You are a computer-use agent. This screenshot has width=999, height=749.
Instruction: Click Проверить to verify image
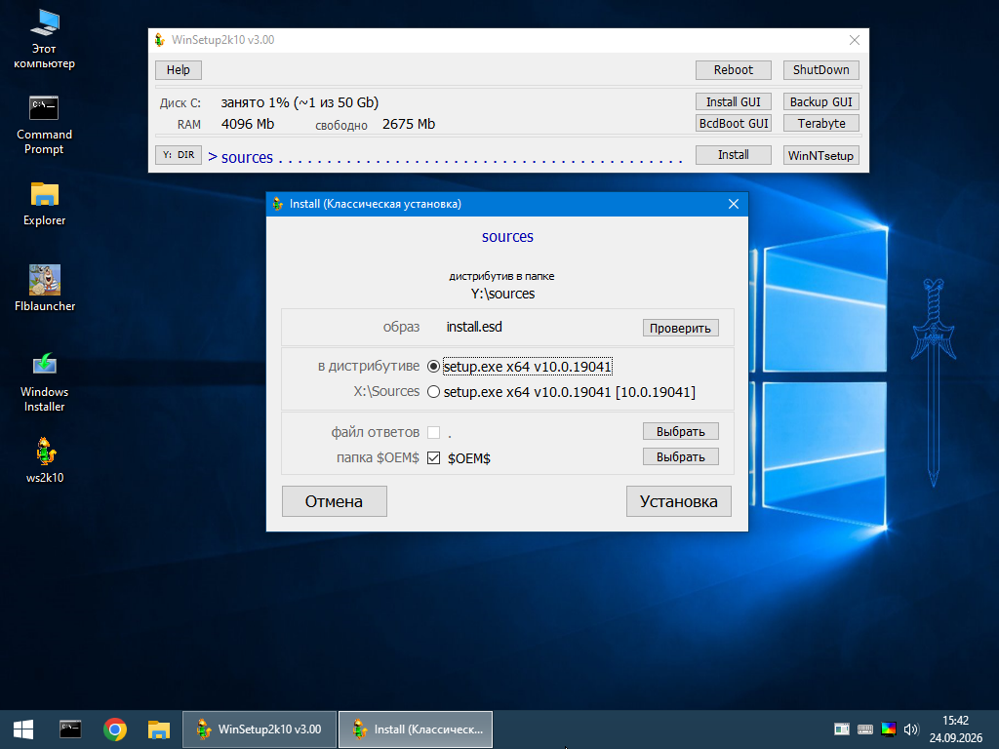(x=680, y=328)
